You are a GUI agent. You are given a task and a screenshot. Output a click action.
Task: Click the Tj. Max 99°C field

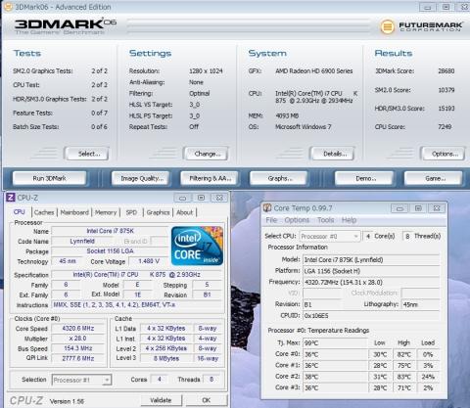point(335,342)
